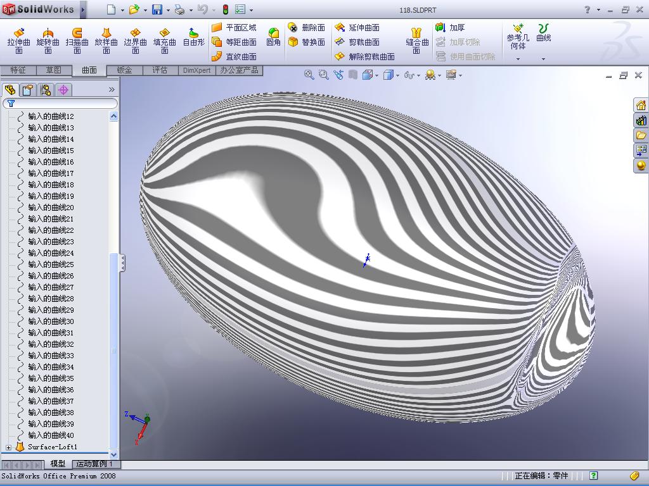Expand the Surface-Loft1 tree node
649x486 pixels.
click(x=8, y=447)
